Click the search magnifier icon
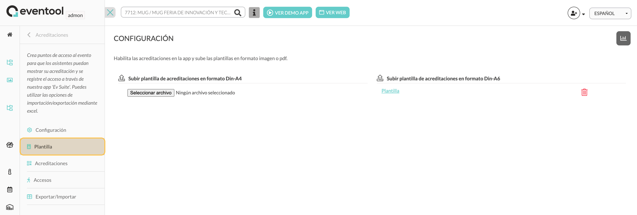This screenshot has width=637, height=215. point(238,13)
